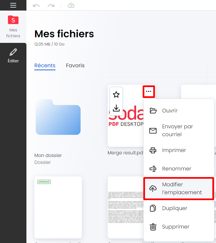
Task: Open the hamburger menu icon
Action: point(13,5)
